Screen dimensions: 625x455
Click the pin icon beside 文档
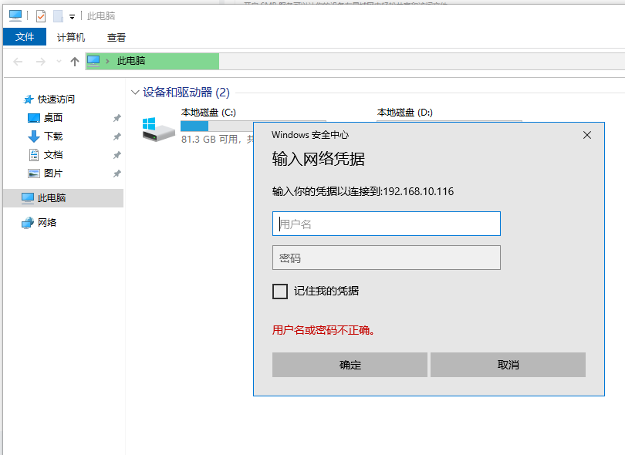[117, 155]
